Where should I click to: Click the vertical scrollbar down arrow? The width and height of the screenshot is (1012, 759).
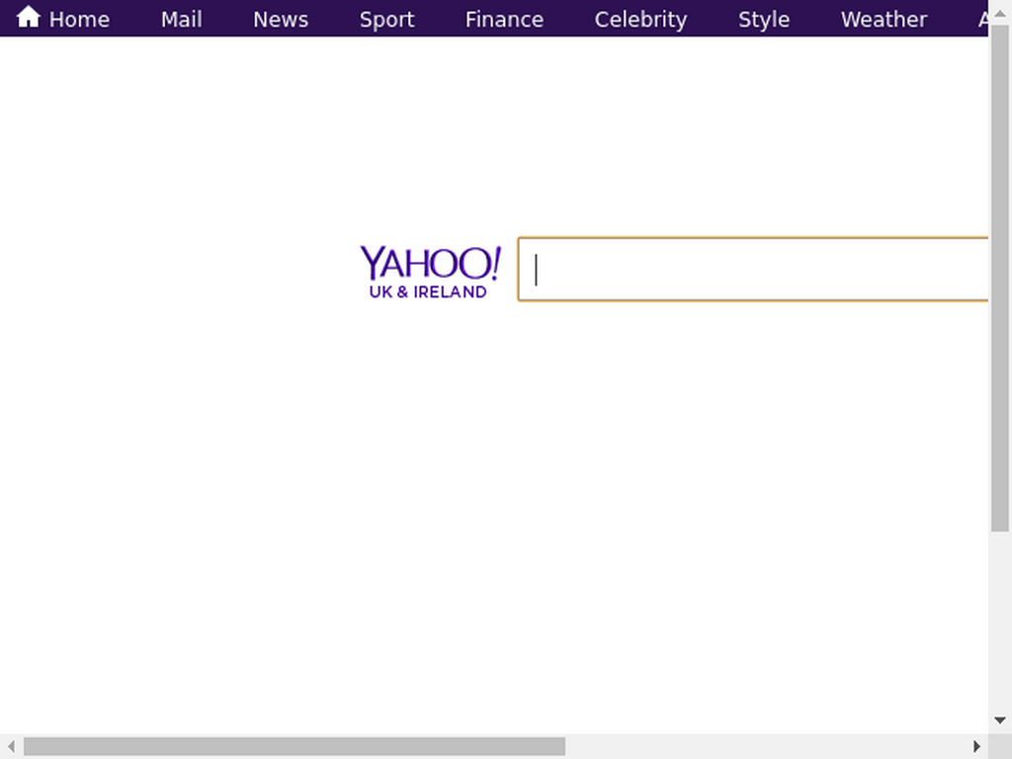click(x=1000, y=720)
